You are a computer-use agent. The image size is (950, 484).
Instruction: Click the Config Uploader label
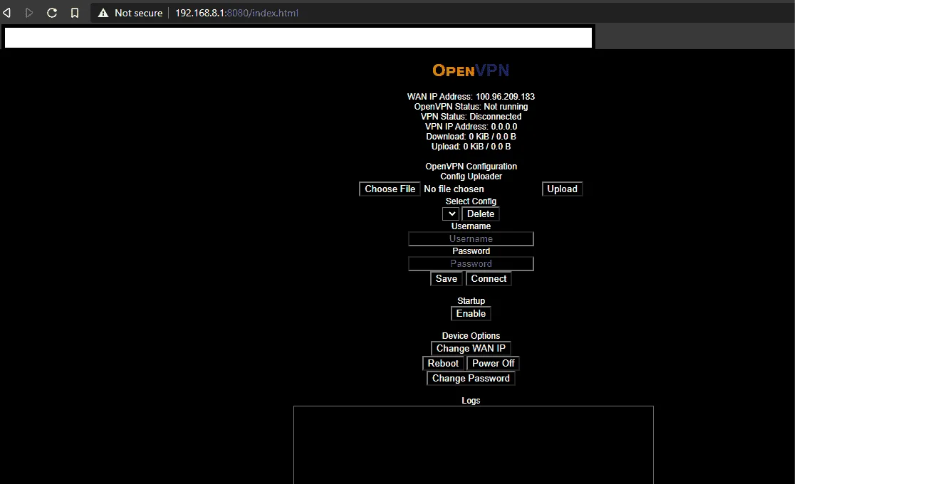(471, 177)
